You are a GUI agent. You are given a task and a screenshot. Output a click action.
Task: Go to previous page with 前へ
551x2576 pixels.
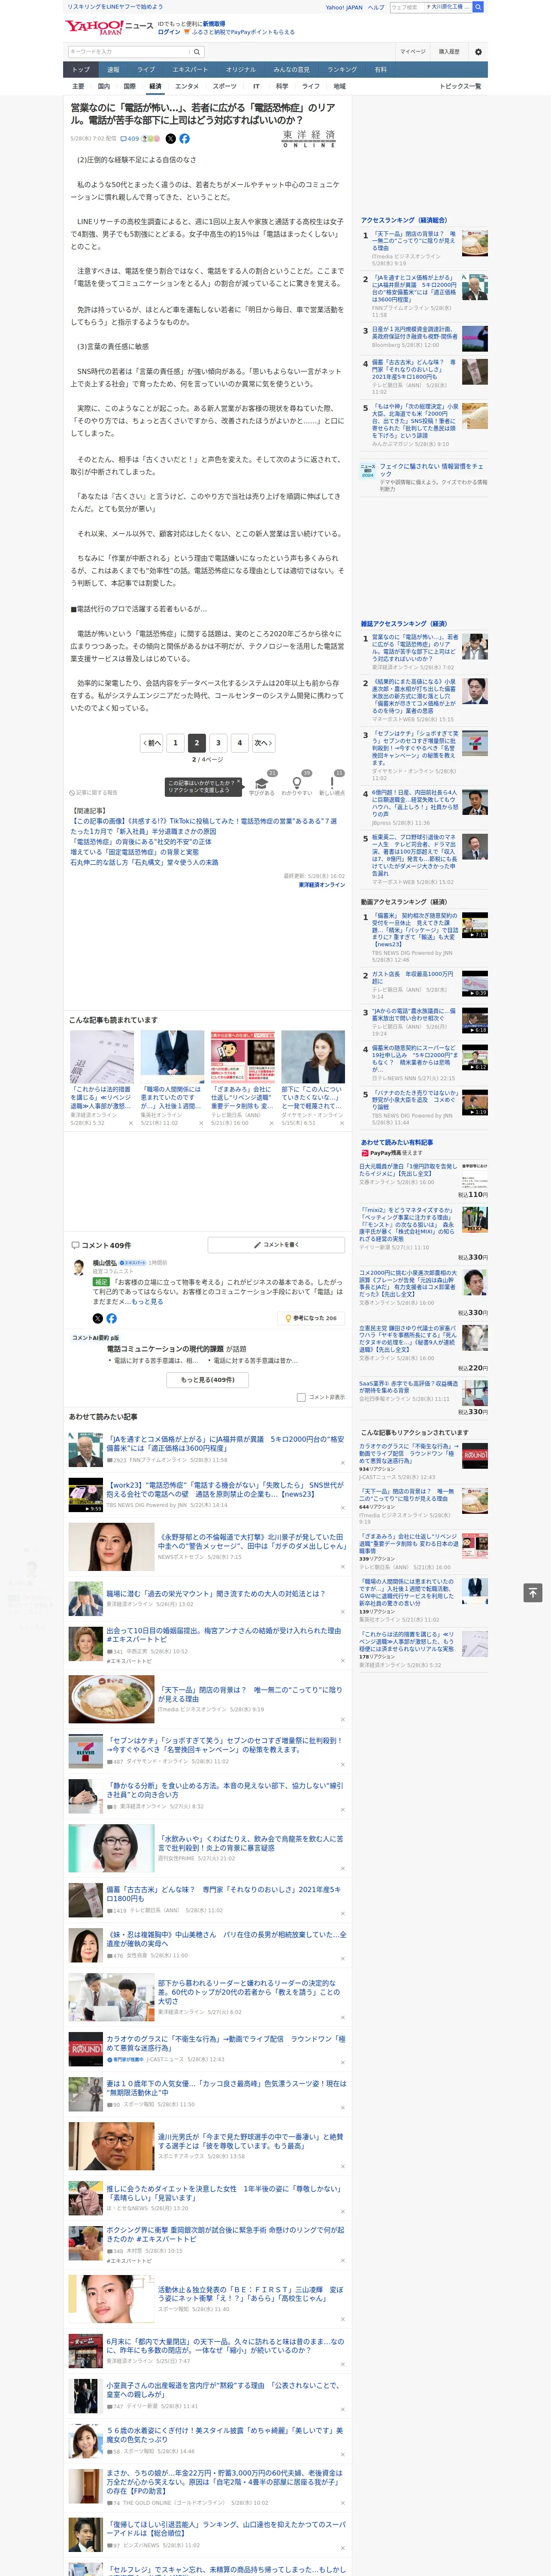pyautogui.click(x=152, y=743)
